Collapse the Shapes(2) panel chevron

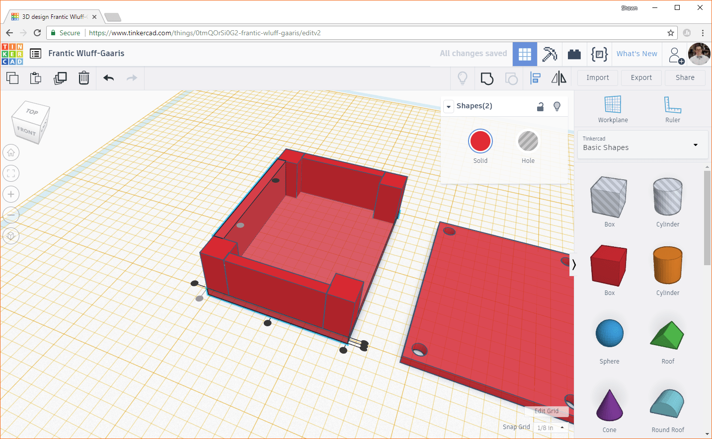pos(448,106)
